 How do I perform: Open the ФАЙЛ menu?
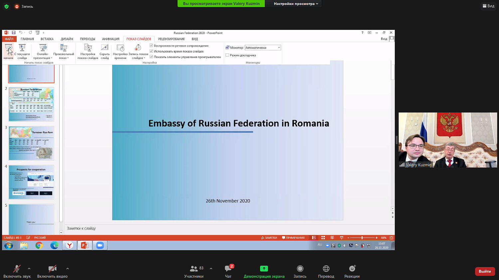pos(9,39)
